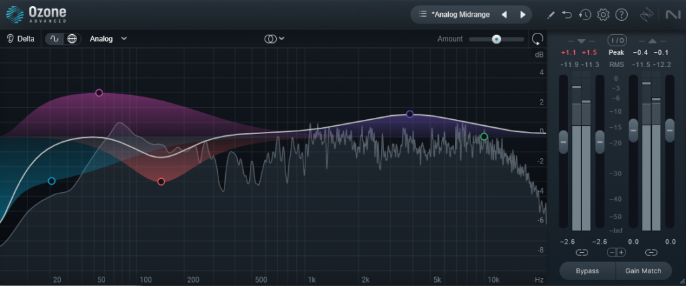Select the green EQ node
The width and height of the screenshot is (686, 286).
484,137
